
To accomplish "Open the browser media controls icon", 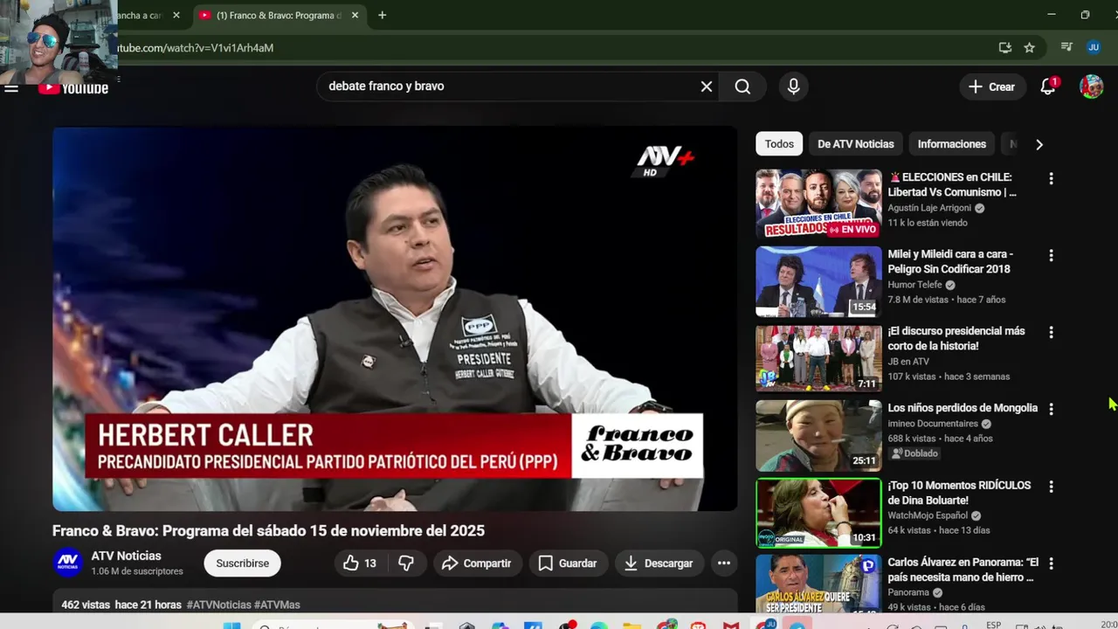I will coord(1066,47).
